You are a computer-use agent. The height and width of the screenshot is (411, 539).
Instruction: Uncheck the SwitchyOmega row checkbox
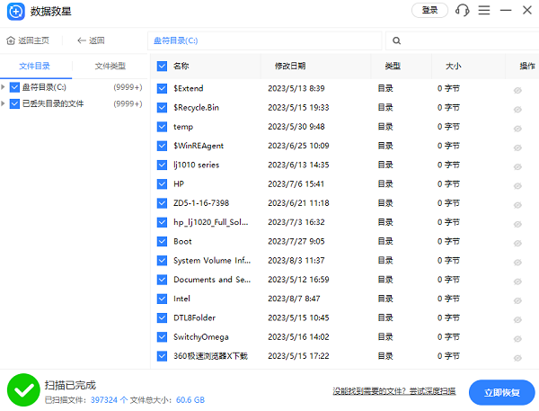(162, 336)
